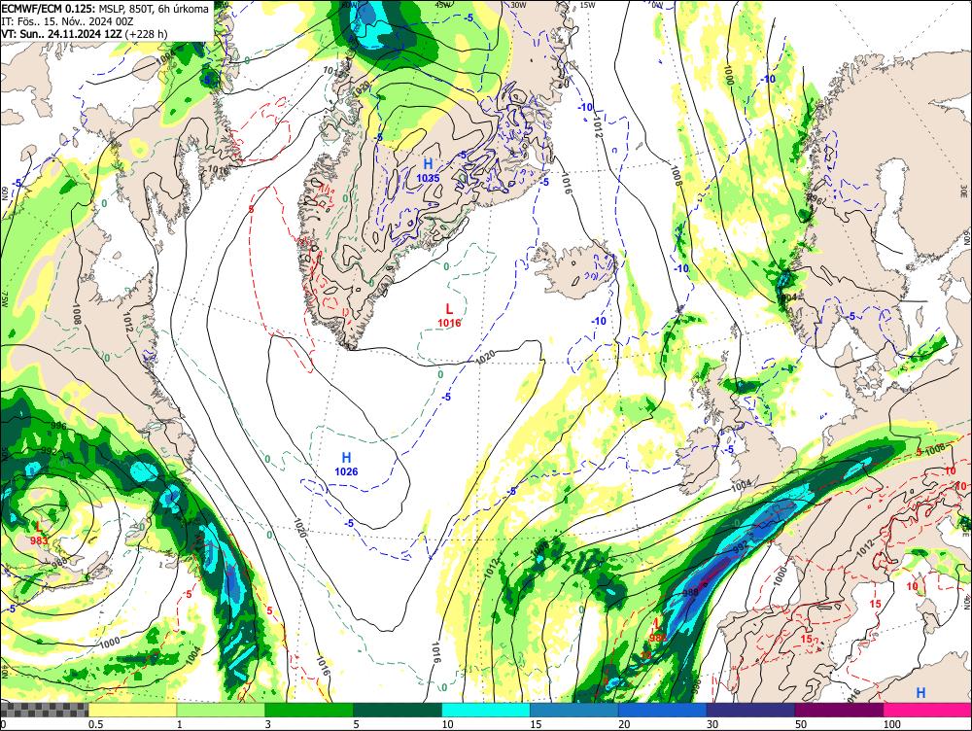Click the yellow 0.5–1 mm legend swatch

coord(132,710)
